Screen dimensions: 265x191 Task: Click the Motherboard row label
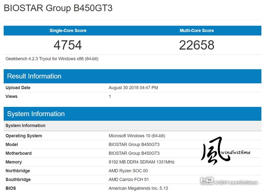coord(19,153)
